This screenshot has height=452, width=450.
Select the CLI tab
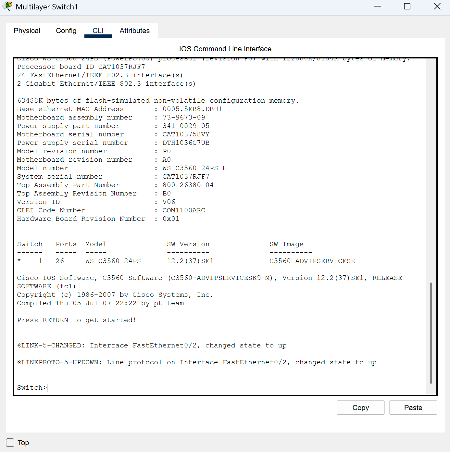coord(98,31)
